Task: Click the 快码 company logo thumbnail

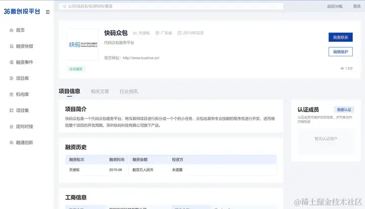Action: [83, 45]
